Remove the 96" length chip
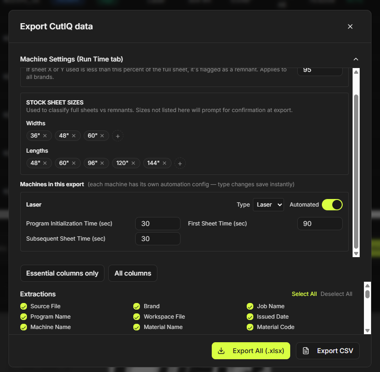Screen dimensions: 380x372 [x=102, y=163]
